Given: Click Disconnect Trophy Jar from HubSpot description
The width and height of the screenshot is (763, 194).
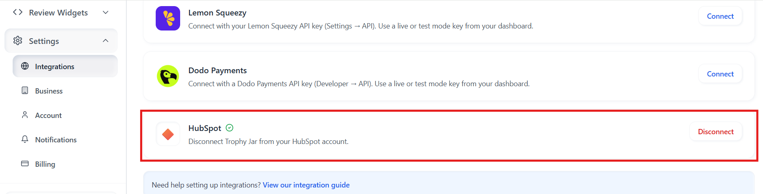Looking at the screenshot, I should coord(268,142).
